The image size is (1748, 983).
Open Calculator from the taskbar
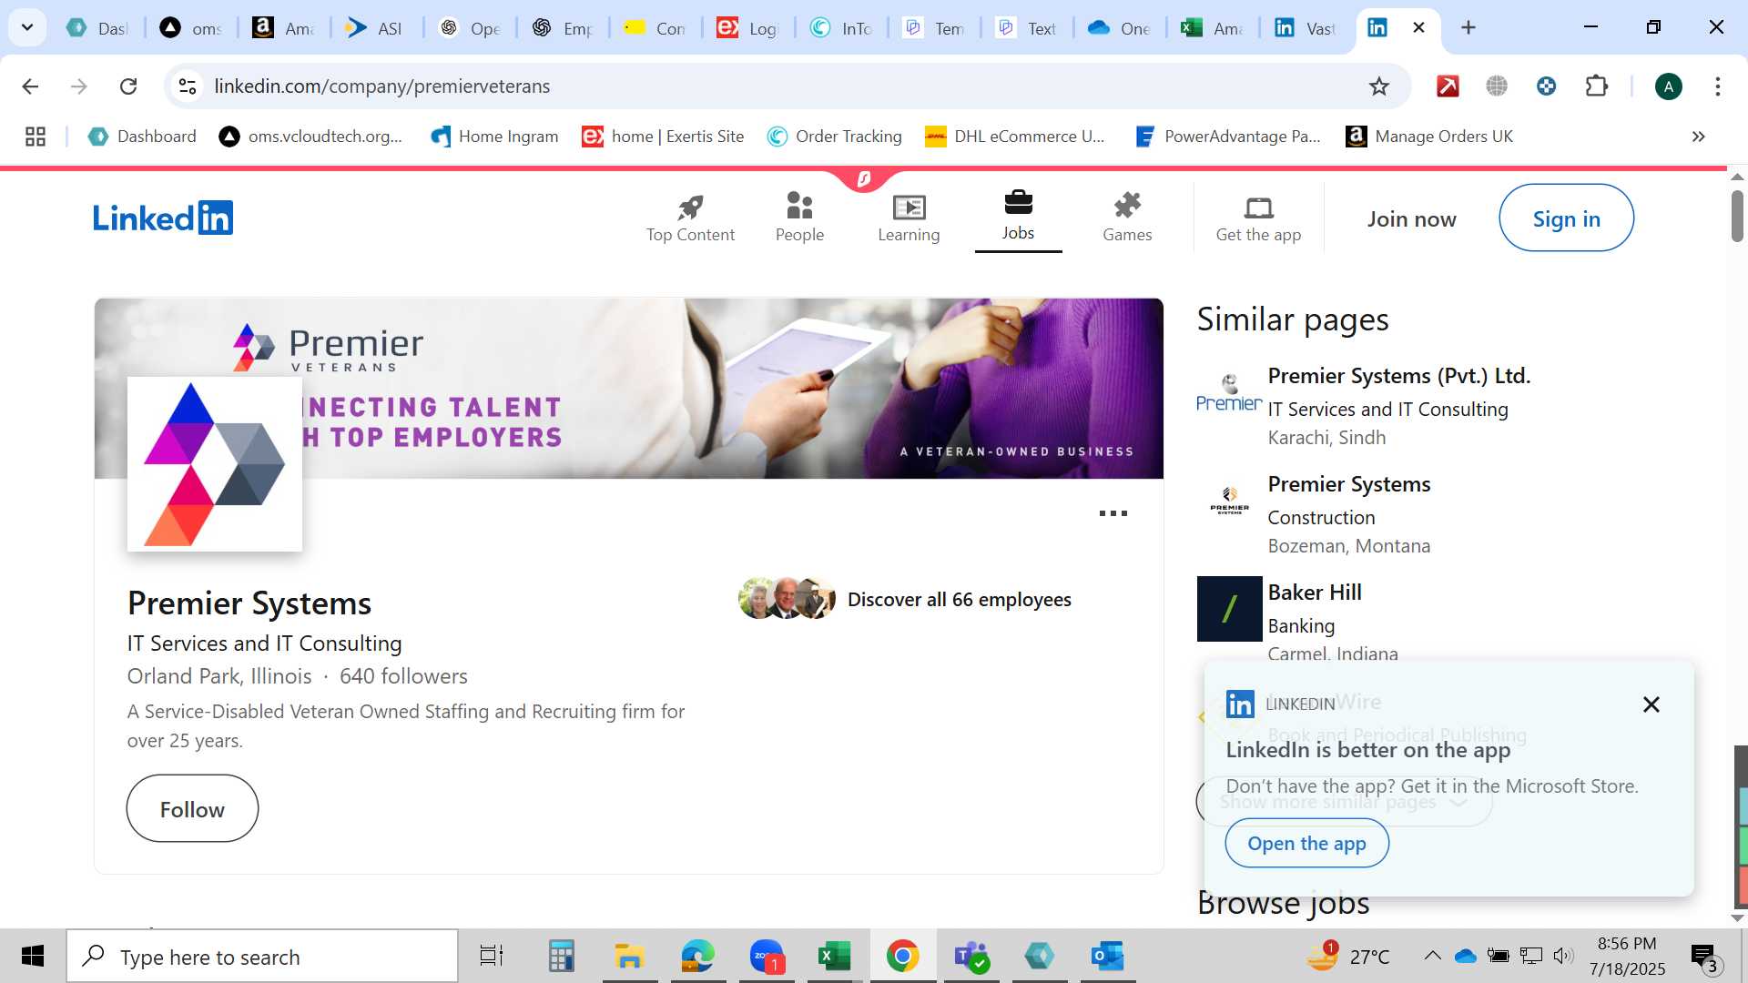point(561,957)
